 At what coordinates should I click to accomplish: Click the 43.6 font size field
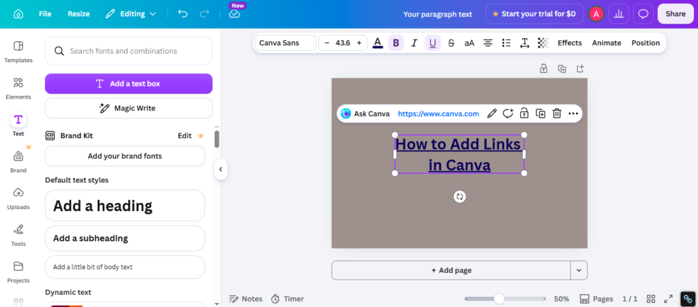click(x=343, y=43)
